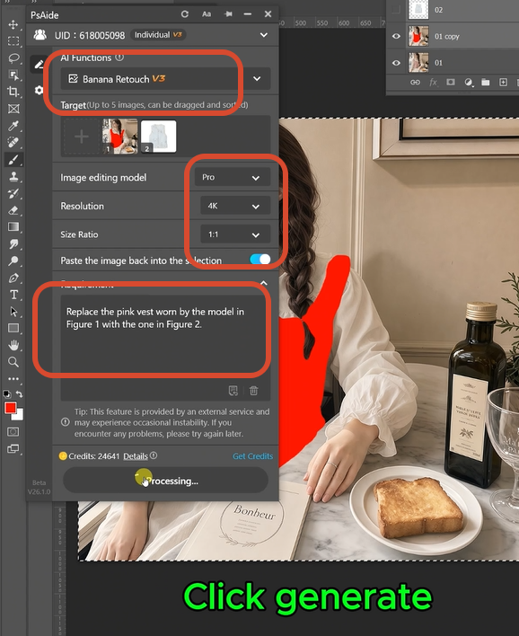
Task: Open the PsAide settings gear tab
Action: tap(39, 90)
